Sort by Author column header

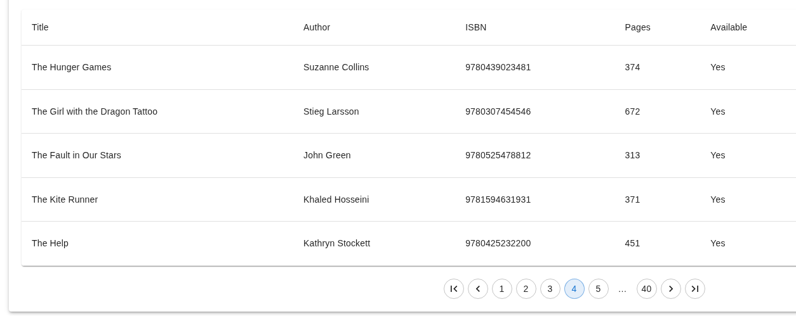(317, 27)
